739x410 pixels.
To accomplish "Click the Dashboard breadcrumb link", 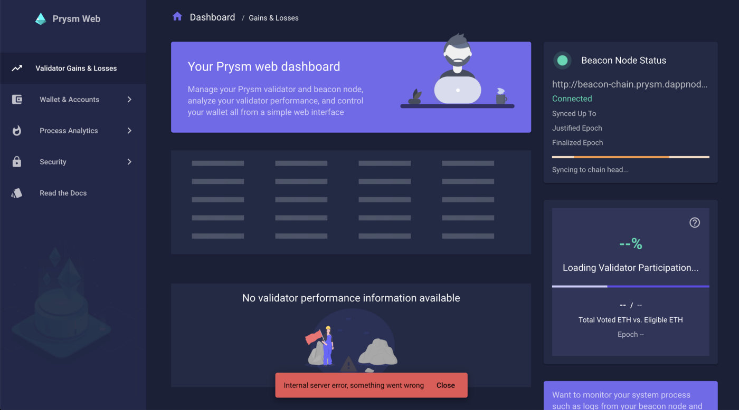I will tap(212, 17).
